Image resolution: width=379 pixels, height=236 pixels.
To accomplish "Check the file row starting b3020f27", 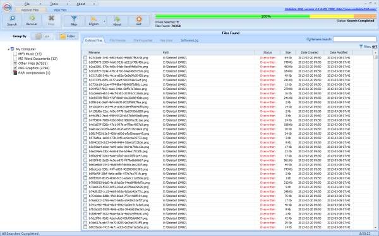I will point(85,71).
